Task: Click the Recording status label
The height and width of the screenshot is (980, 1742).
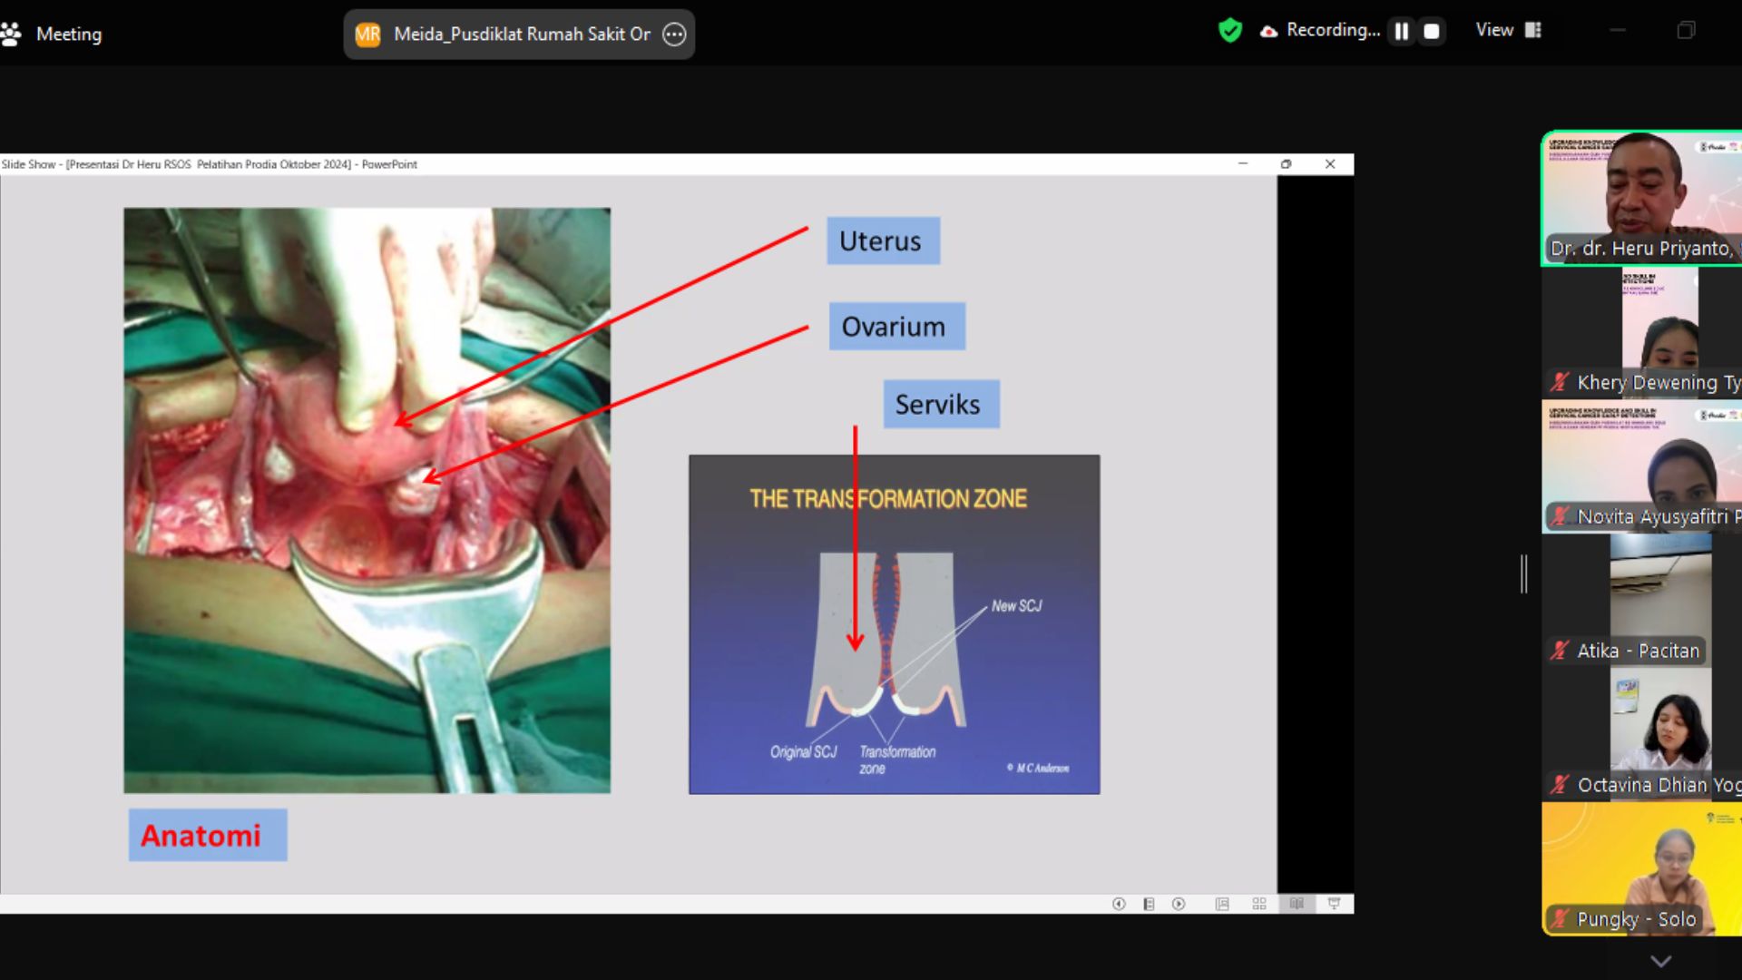Action: (x=1333, y=30)
